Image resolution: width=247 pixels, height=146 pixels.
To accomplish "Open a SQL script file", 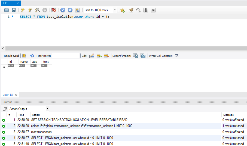I will click(7, 10).
